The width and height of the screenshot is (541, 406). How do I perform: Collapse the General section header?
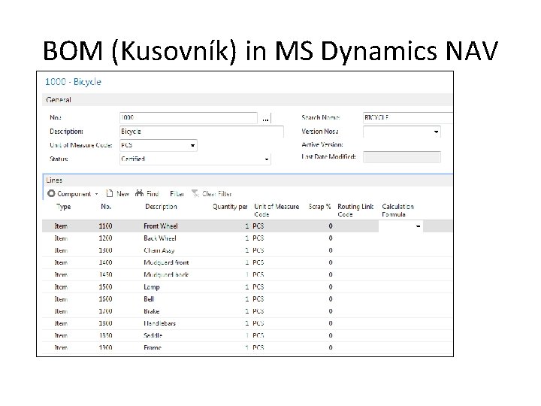coord(247,100)
